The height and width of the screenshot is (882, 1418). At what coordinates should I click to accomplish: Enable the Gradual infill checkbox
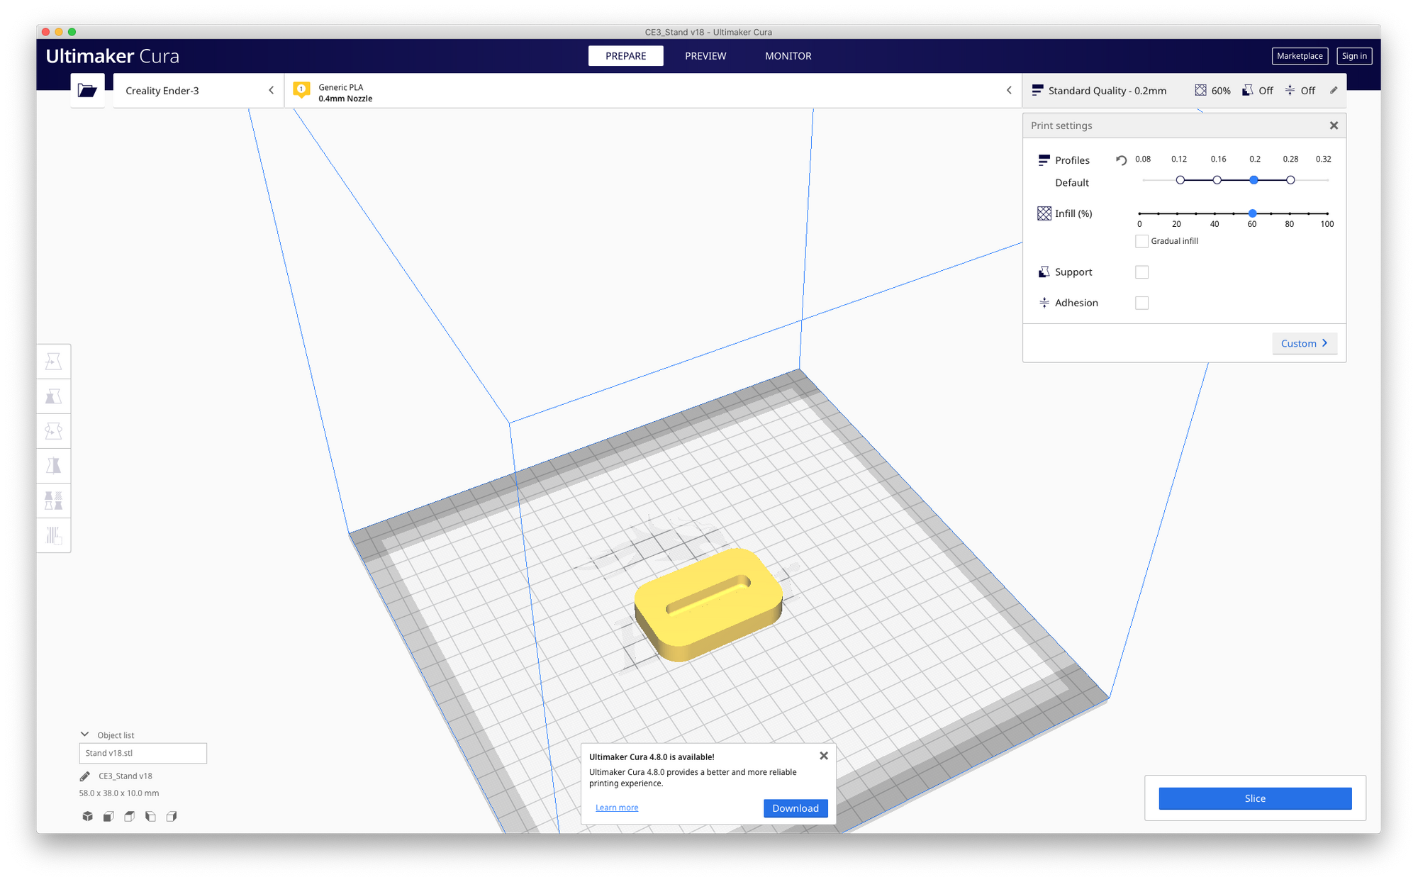[x=1141, y=241]
